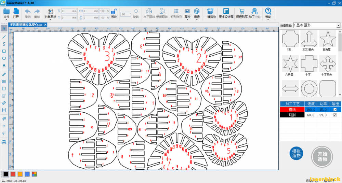Screen dimensions: 342x183
Task: Expand the 文件 file menu dropdown
Action: point(6,14)
